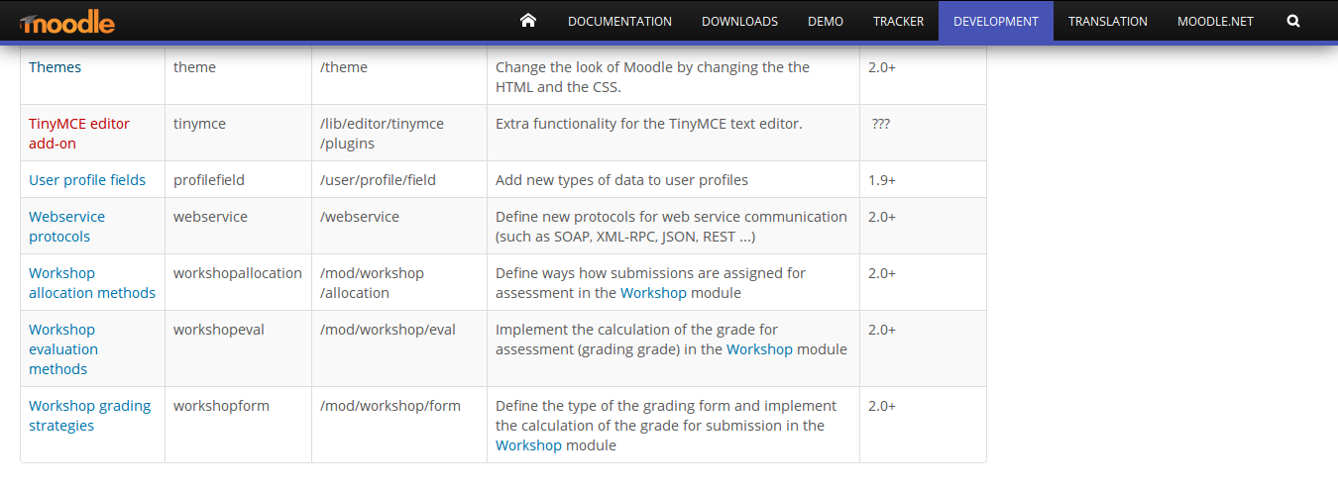Follow Workshop link in grading strategies description
This screenshot has width=1338, height=490.
coord(528,445)
